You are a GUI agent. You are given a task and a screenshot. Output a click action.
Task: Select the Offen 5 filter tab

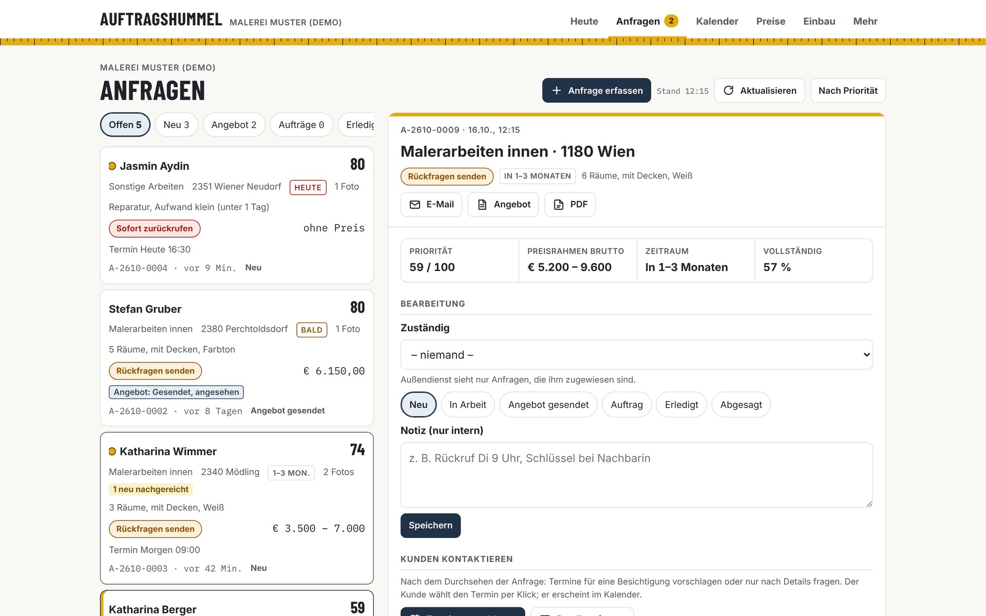[125, 125]
